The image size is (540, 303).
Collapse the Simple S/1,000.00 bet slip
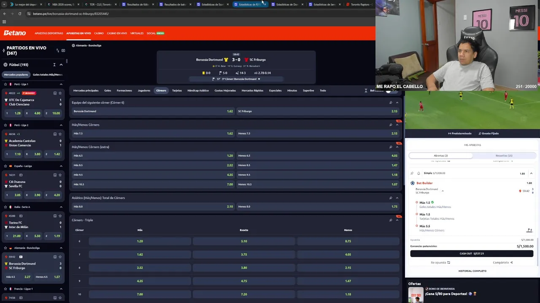(531, 173)
